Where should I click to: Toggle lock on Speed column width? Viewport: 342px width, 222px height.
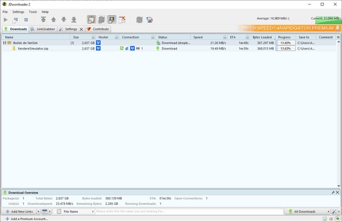225,37
